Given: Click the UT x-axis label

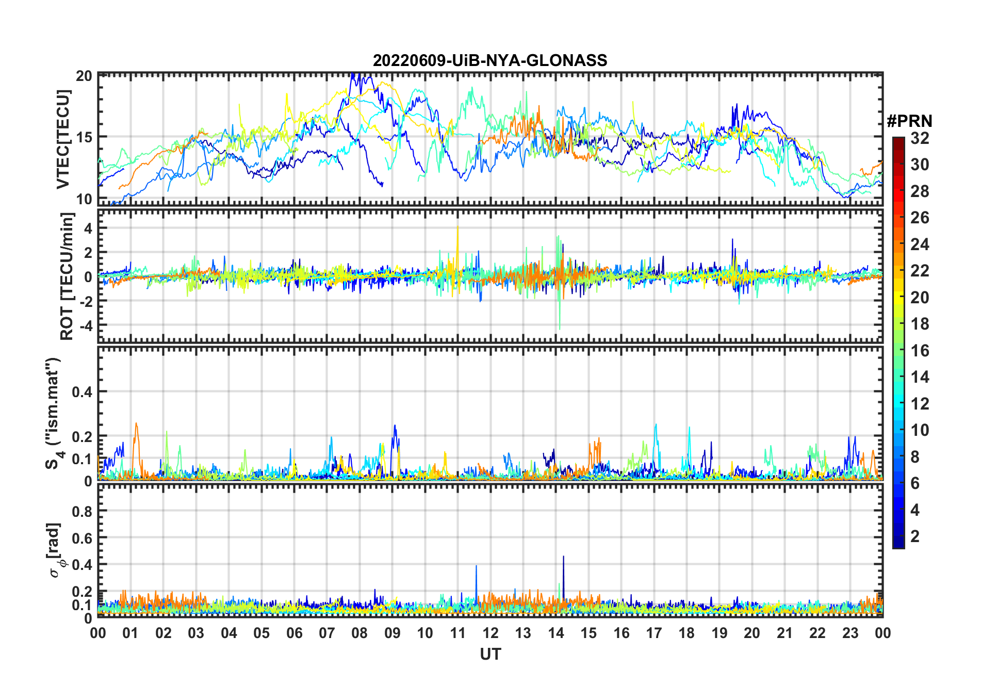Looking at the screenshot, I should coord(490,654).
